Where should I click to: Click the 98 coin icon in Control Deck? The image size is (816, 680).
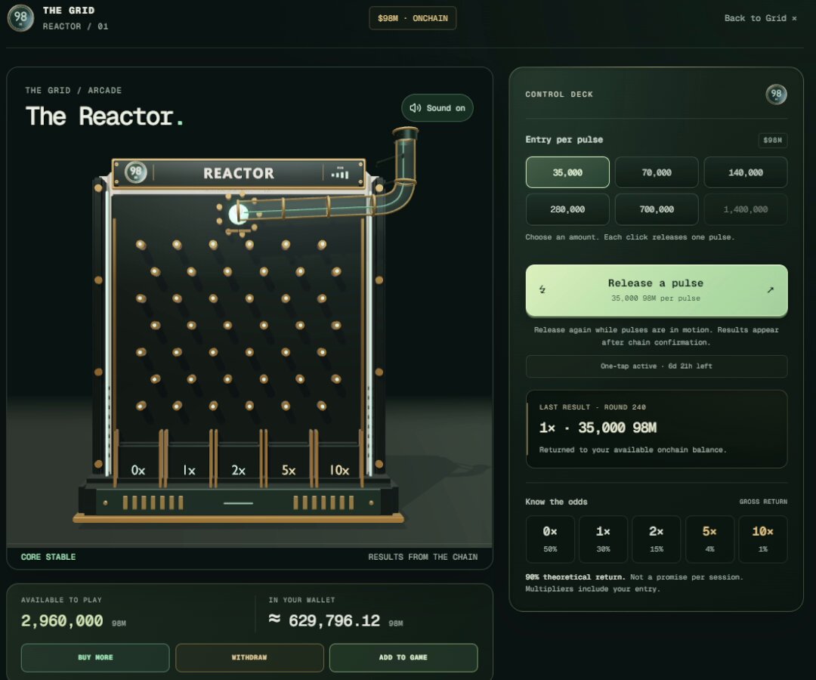[776, 94]
